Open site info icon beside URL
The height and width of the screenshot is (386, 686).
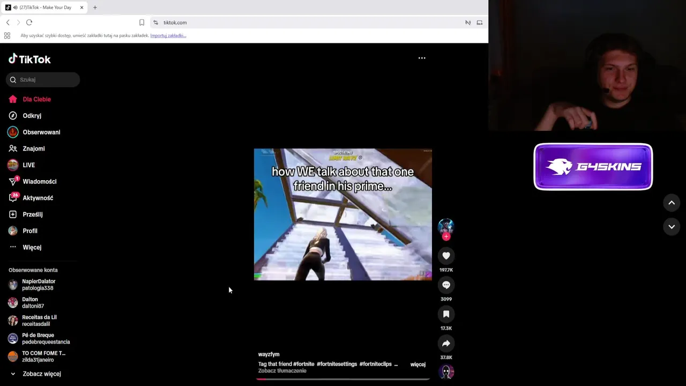[x=155, y=23]
